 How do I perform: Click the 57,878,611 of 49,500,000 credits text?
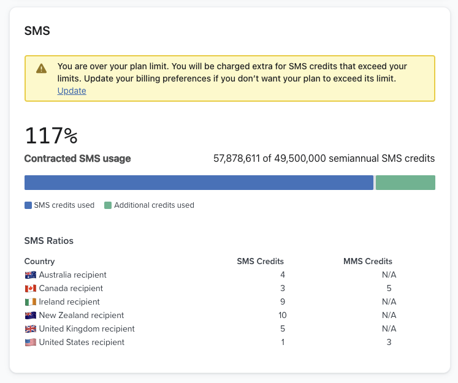point(324,159)
